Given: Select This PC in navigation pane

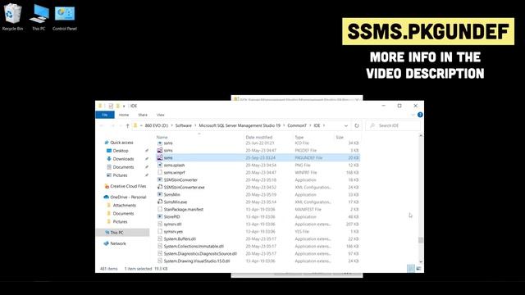Looking at the screenshot, I should pos(123,233).
